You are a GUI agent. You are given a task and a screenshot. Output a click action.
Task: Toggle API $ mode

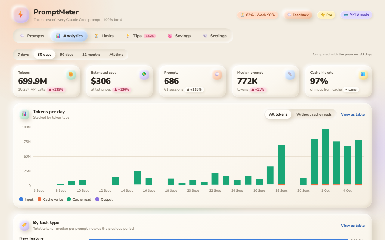pyautogui.click(x=356, y=14)
